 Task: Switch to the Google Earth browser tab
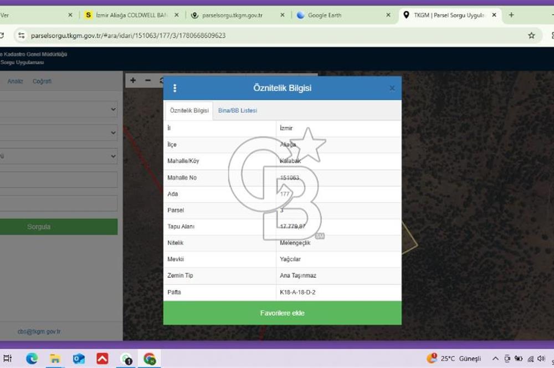[x=324, y=15]
